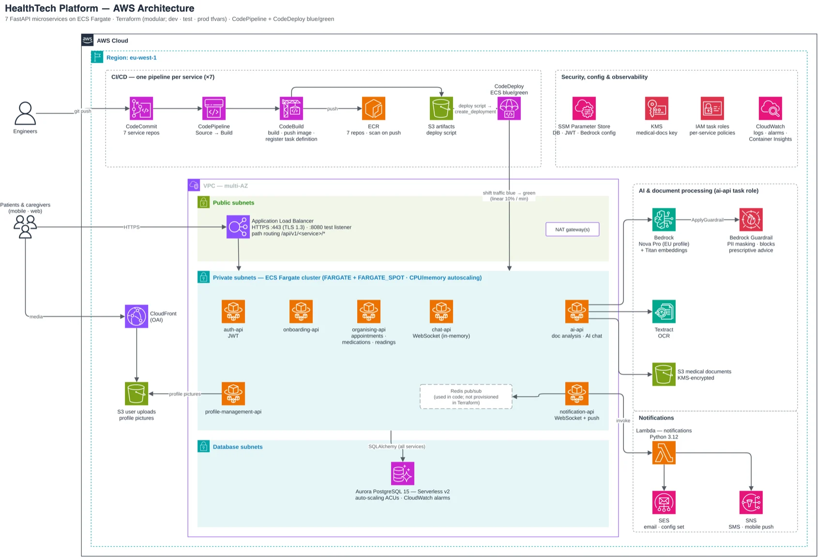Screen dimensions: 818x557
Task: Select the KMS medical-docs key icon
Action: [x=657, y=108]
